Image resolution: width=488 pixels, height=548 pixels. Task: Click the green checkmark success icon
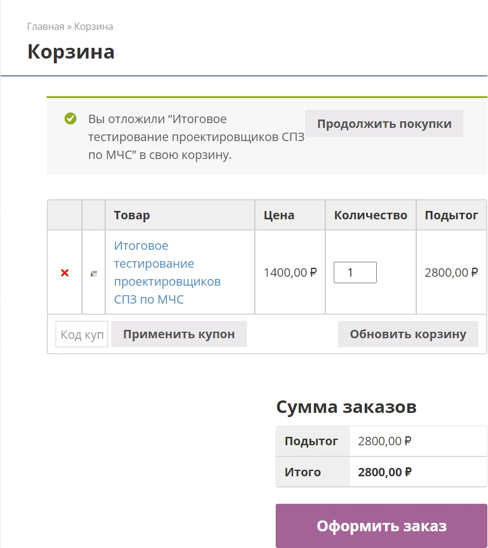coord(71,118)
